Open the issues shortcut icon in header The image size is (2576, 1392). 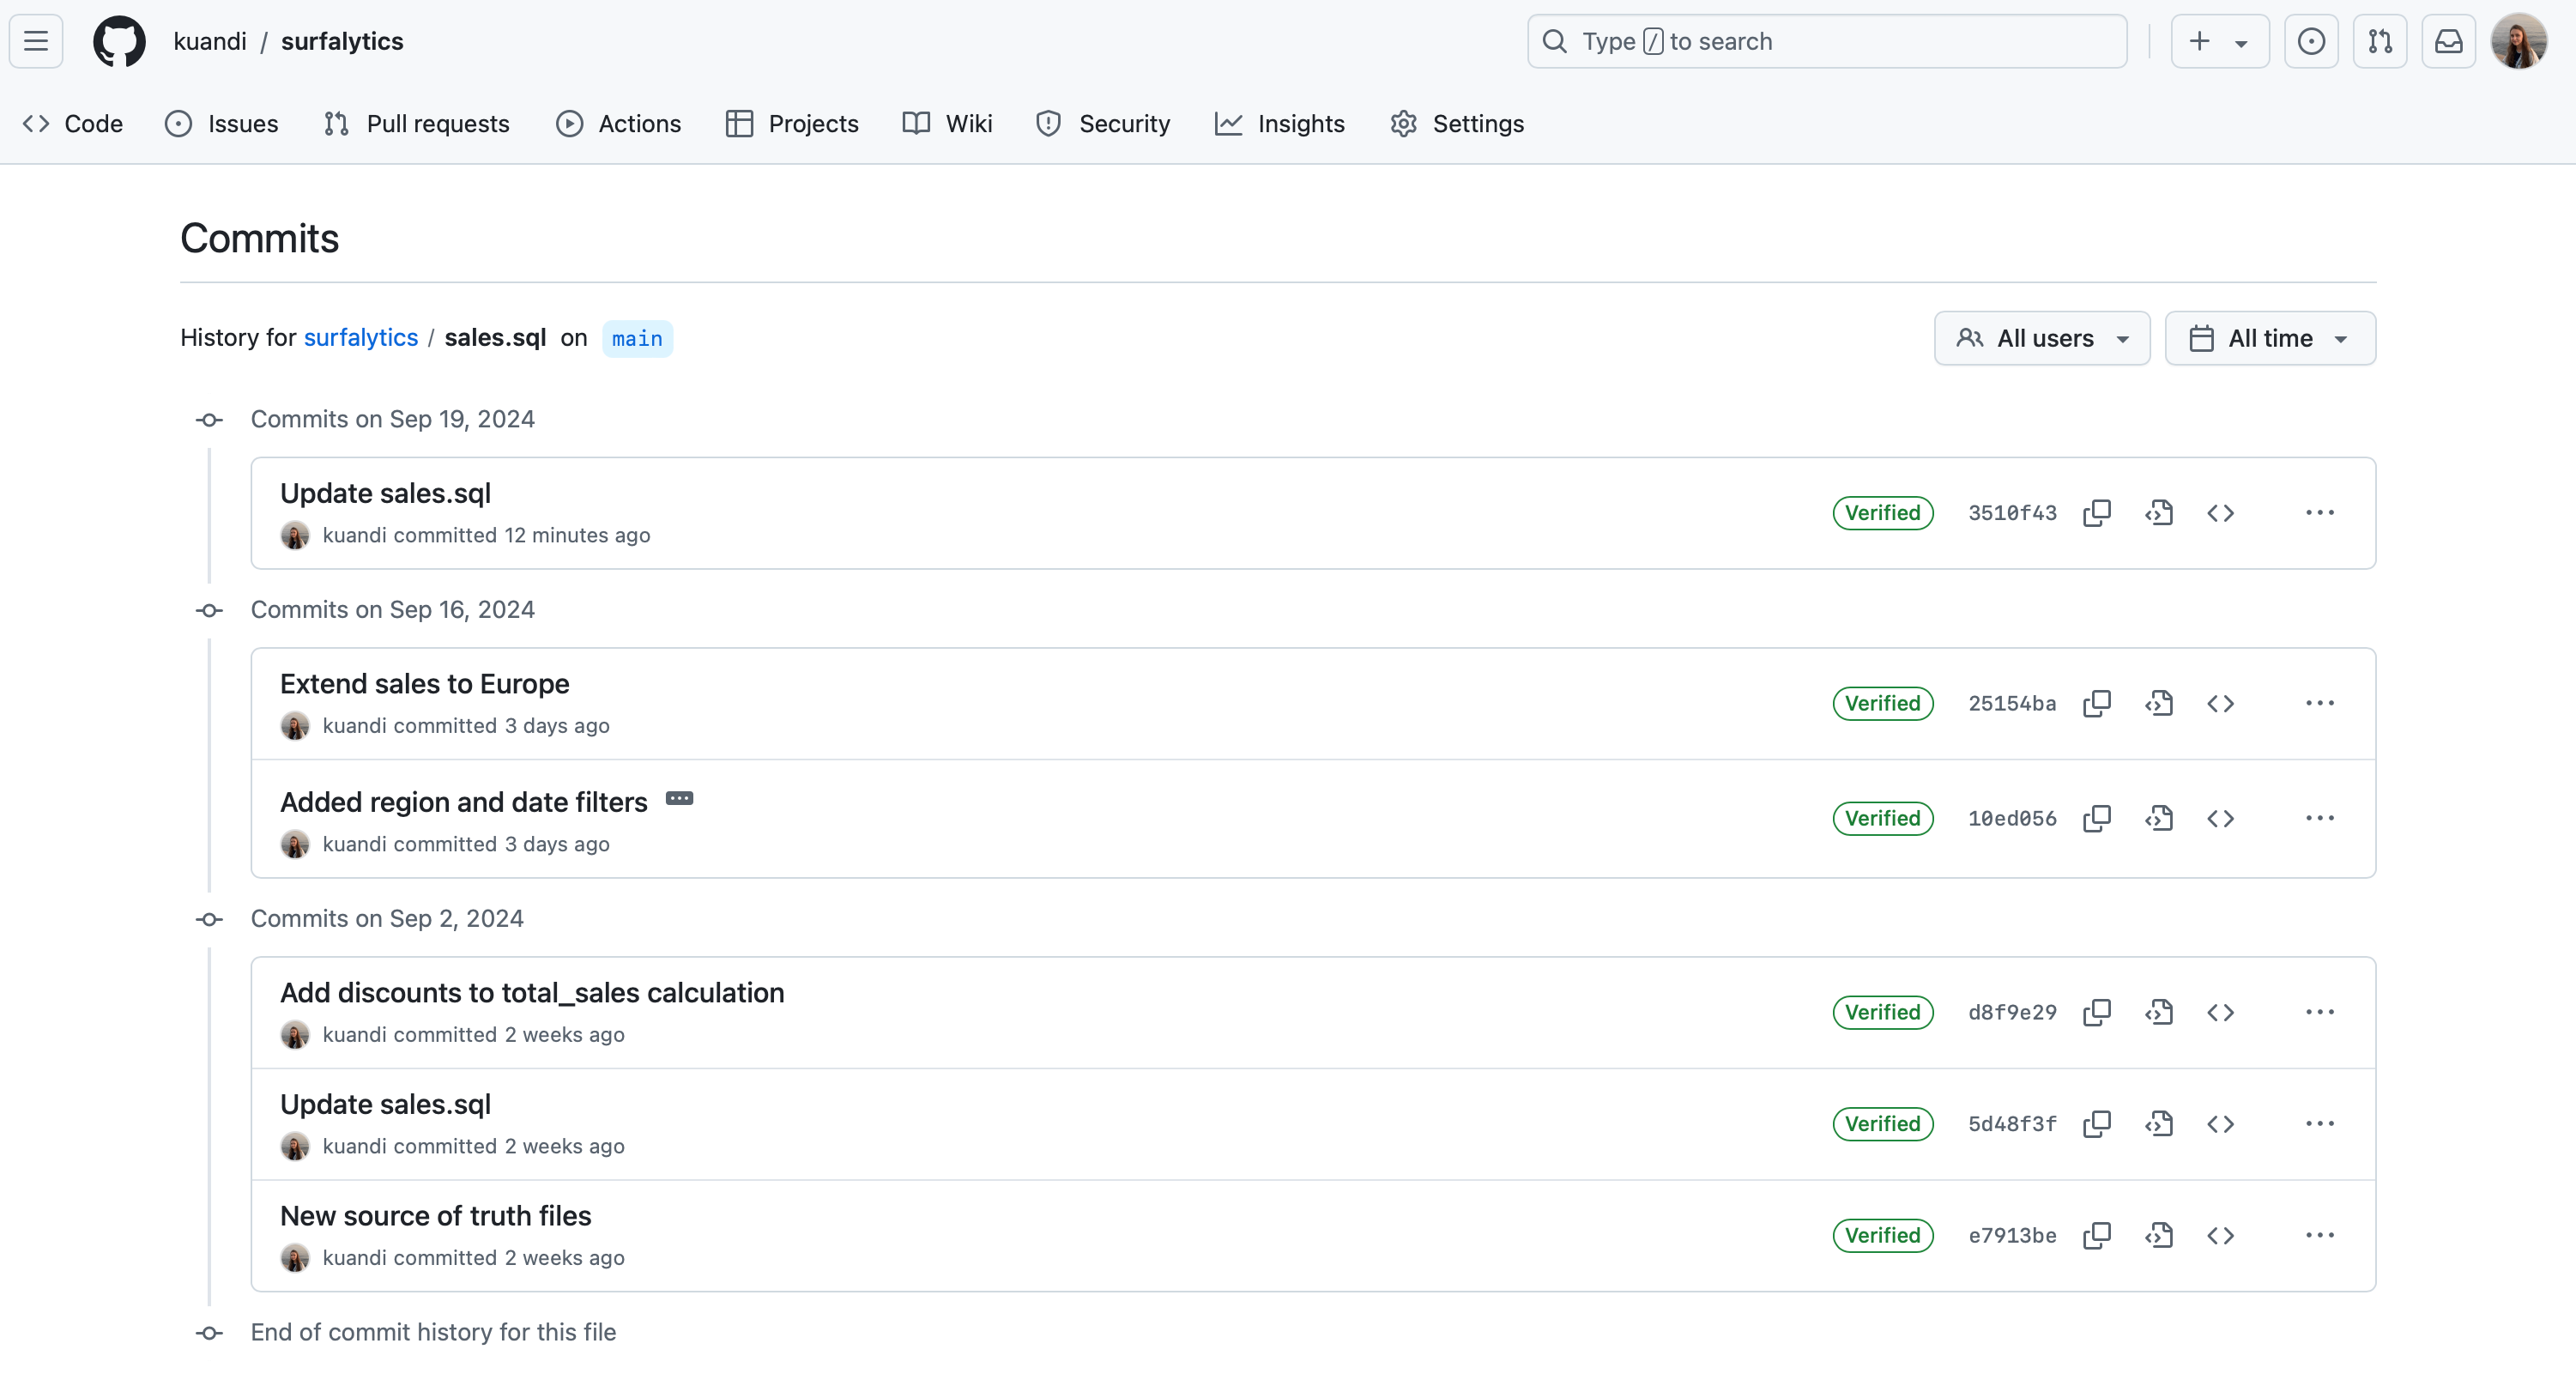[2311, 41]
